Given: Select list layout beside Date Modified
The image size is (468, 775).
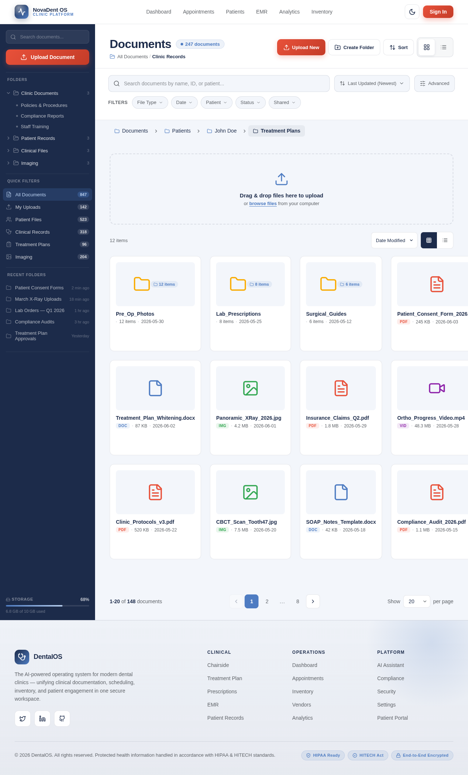Looking at the screenshot, I should [x=445, y=240].
